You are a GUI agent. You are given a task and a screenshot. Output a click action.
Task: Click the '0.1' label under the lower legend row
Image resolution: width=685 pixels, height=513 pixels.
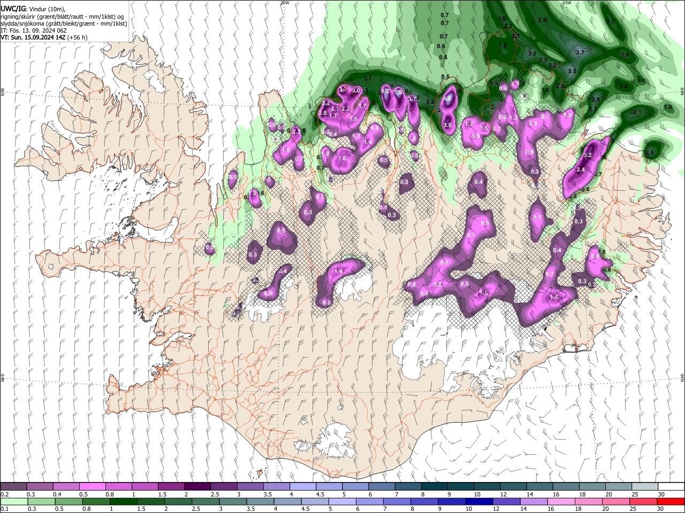click(5, 509)
